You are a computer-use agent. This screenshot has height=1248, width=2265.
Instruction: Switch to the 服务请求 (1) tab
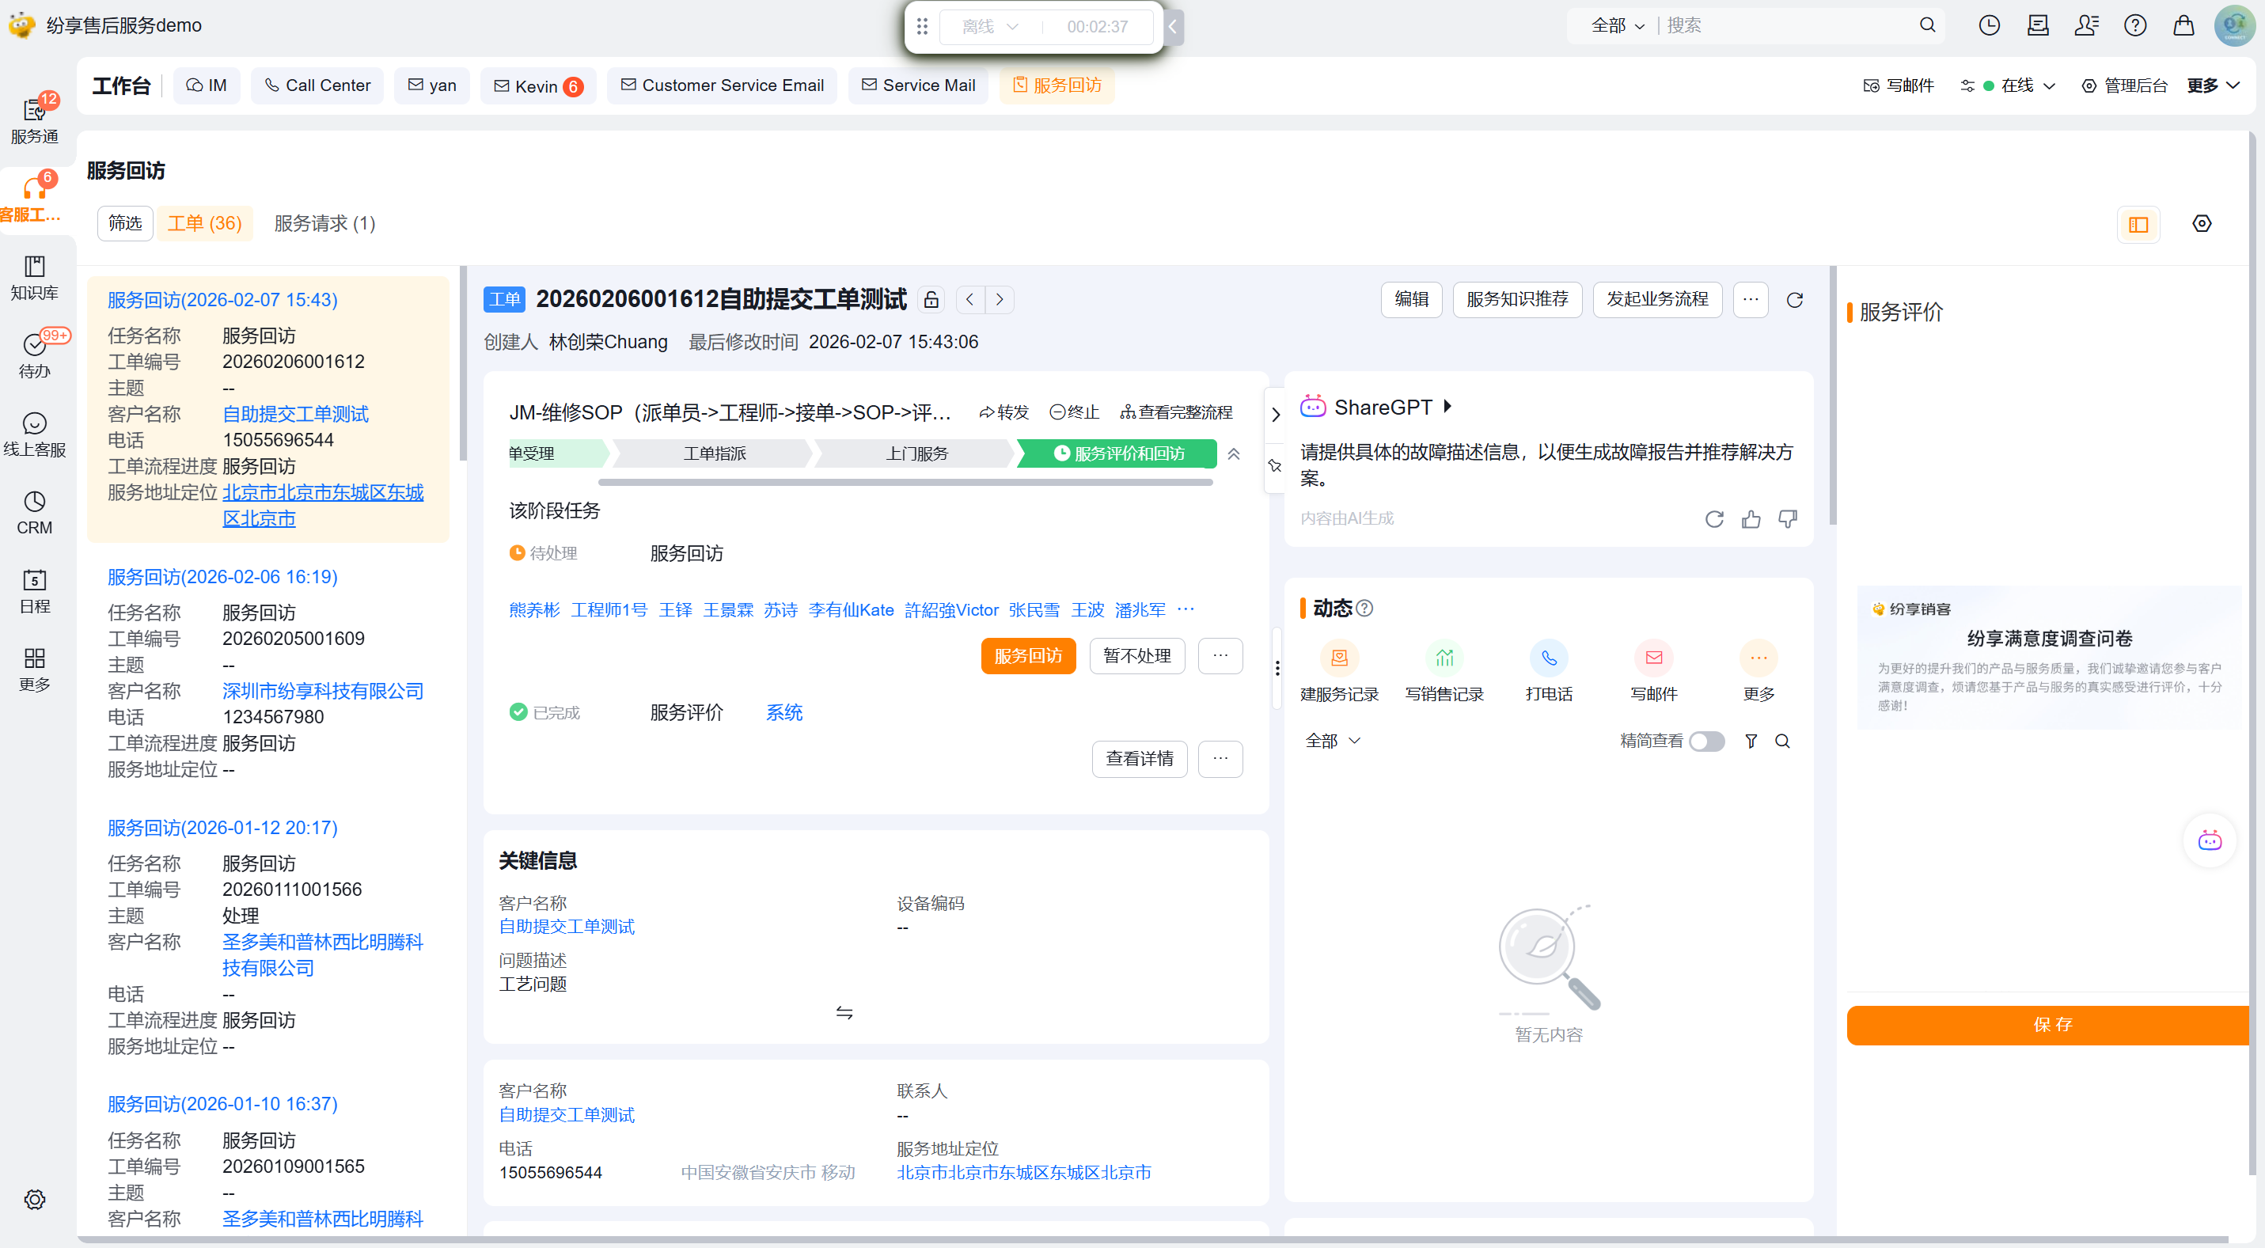click(324, 223)
